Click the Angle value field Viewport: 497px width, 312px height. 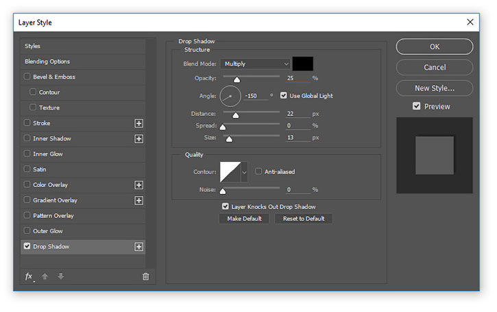(x=256, y=96)
